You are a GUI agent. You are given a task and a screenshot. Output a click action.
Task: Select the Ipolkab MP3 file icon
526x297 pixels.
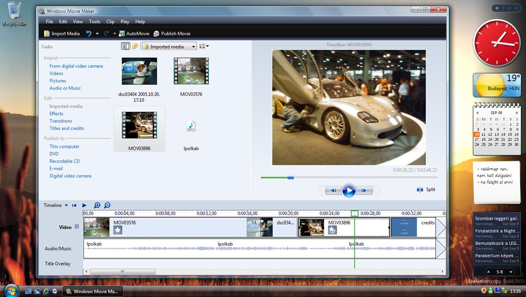coord(191,126)
